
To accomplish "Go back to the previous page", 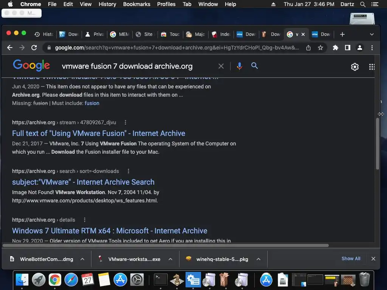I will [9, 48].
